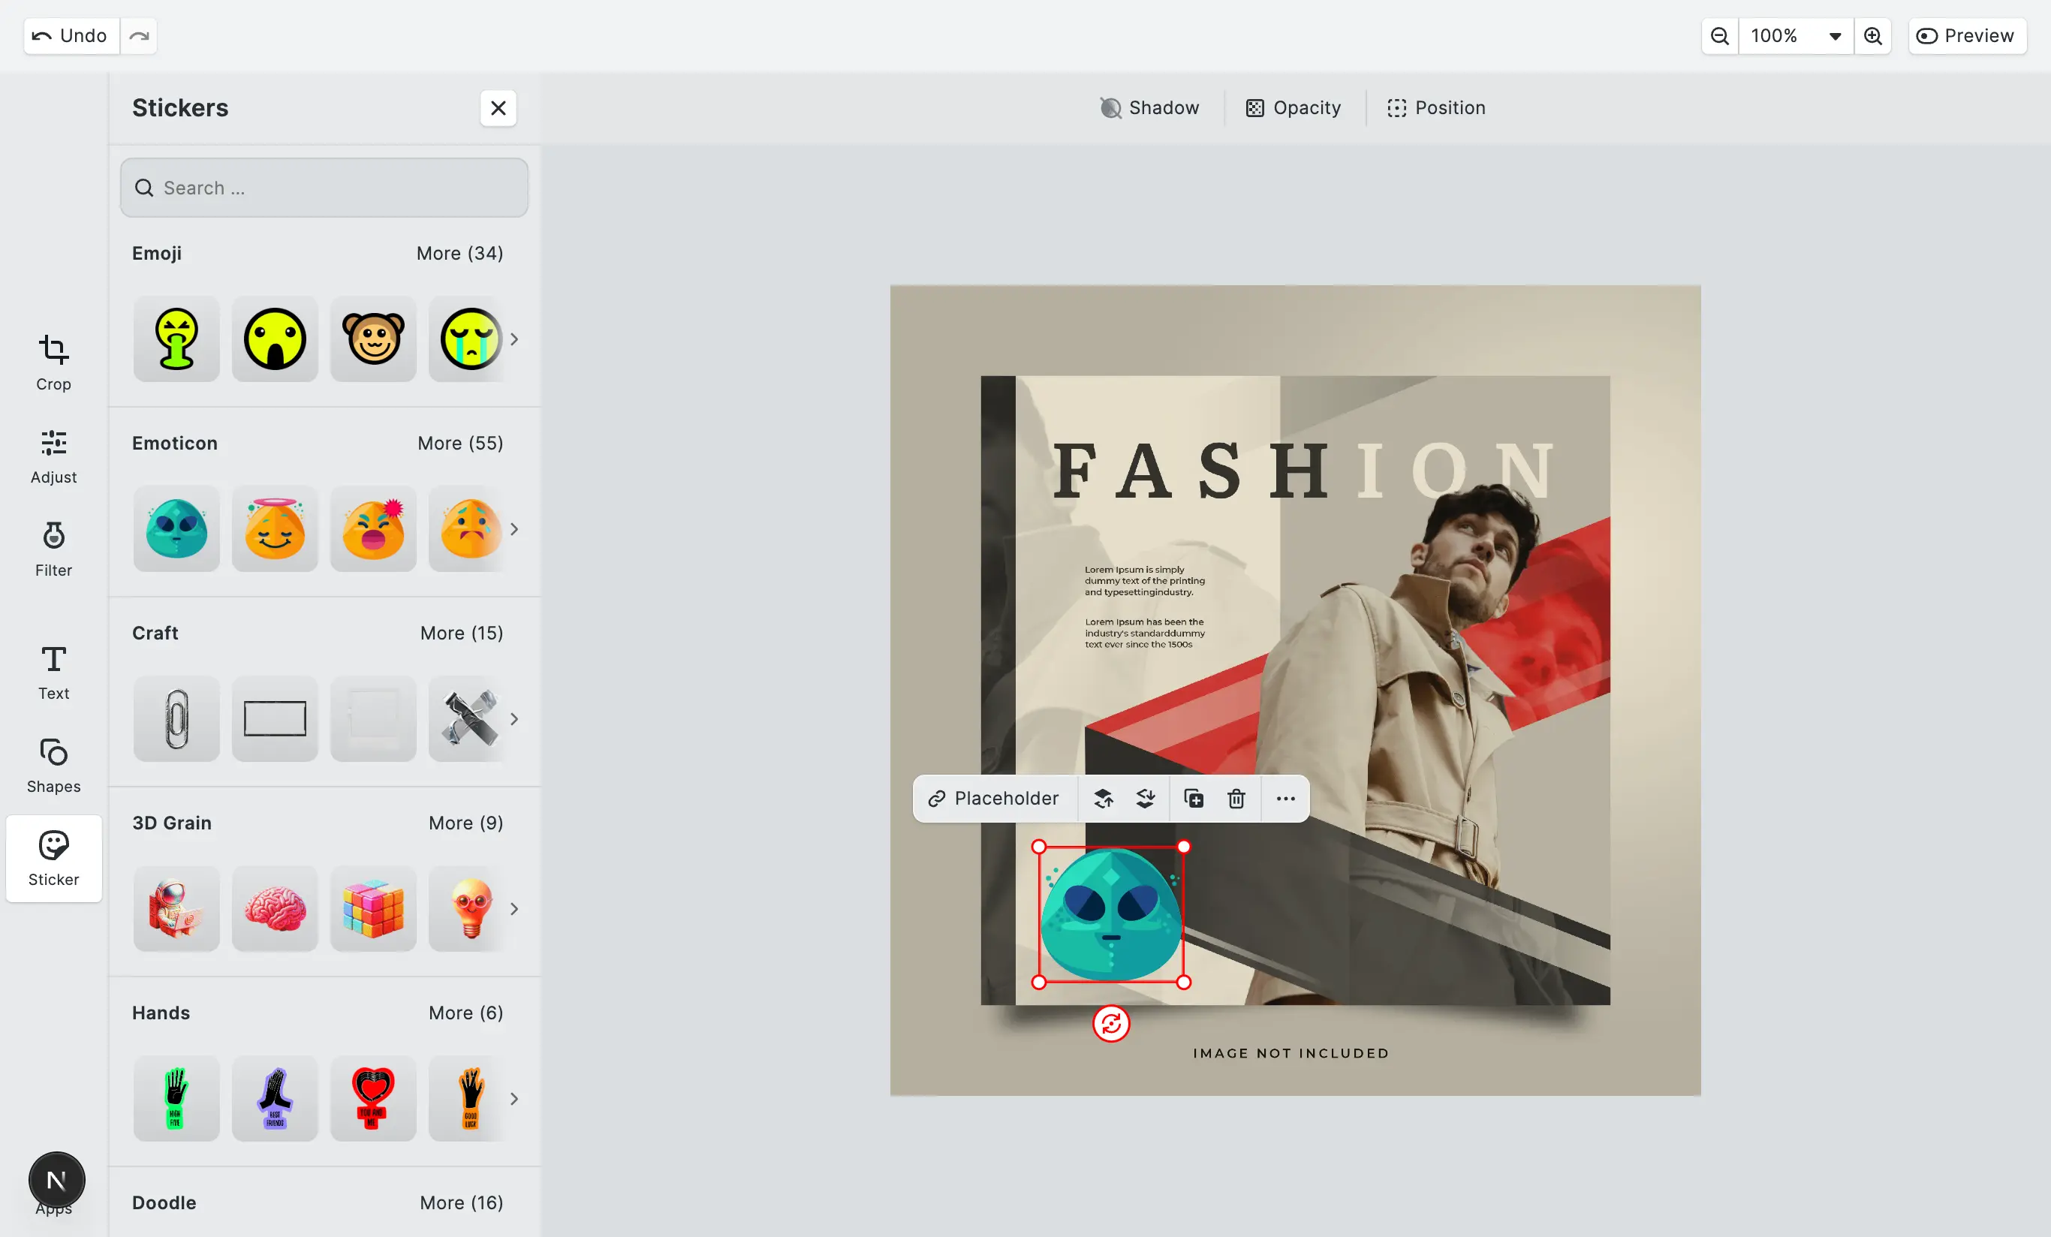Toggle the Placeholder option
Screen dimensions: 2051x1237
click(994, 799)
